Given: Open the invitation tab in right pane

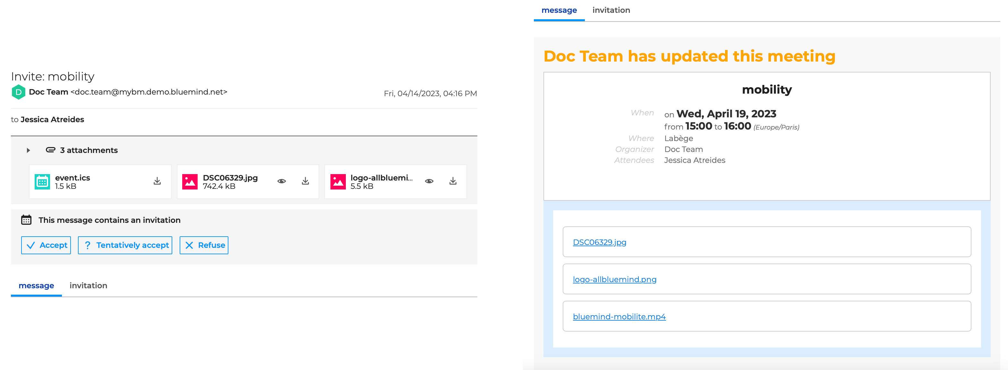Looking at the screenshot, I should 611,10.
